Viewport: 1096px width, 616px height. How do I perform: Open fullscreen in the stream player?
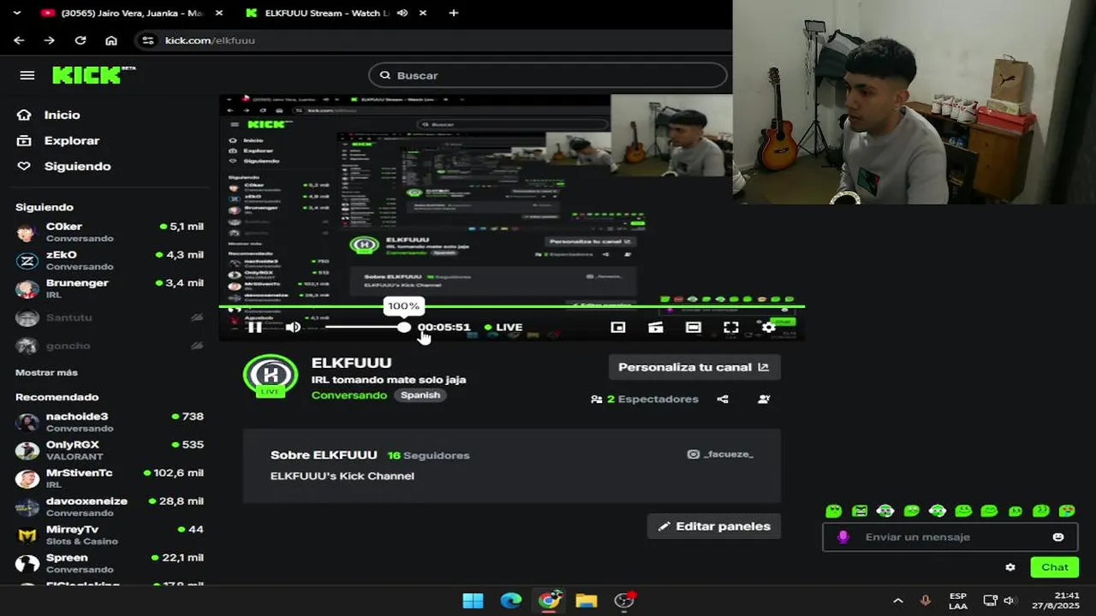(x=731, y=327)
